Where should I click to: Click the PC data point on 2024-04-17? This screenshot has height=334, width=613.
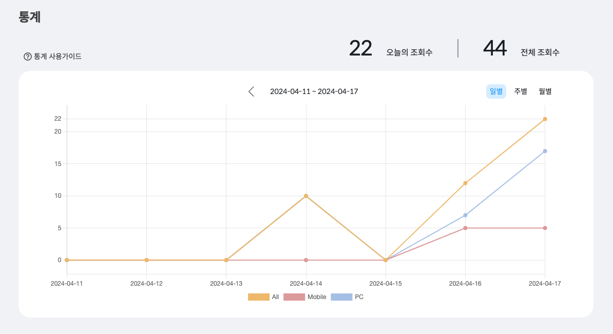click(545, 151)
